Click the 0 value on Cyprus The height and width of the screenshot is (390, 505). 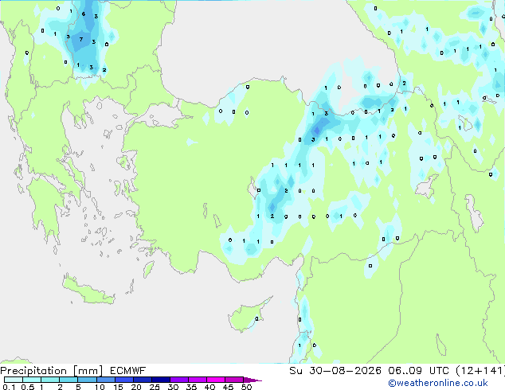tap(256, 318)
